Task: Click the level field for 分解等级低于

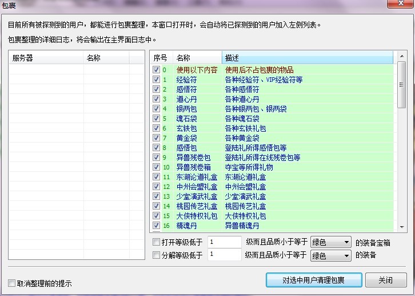Action: click(x=225, y=255)
